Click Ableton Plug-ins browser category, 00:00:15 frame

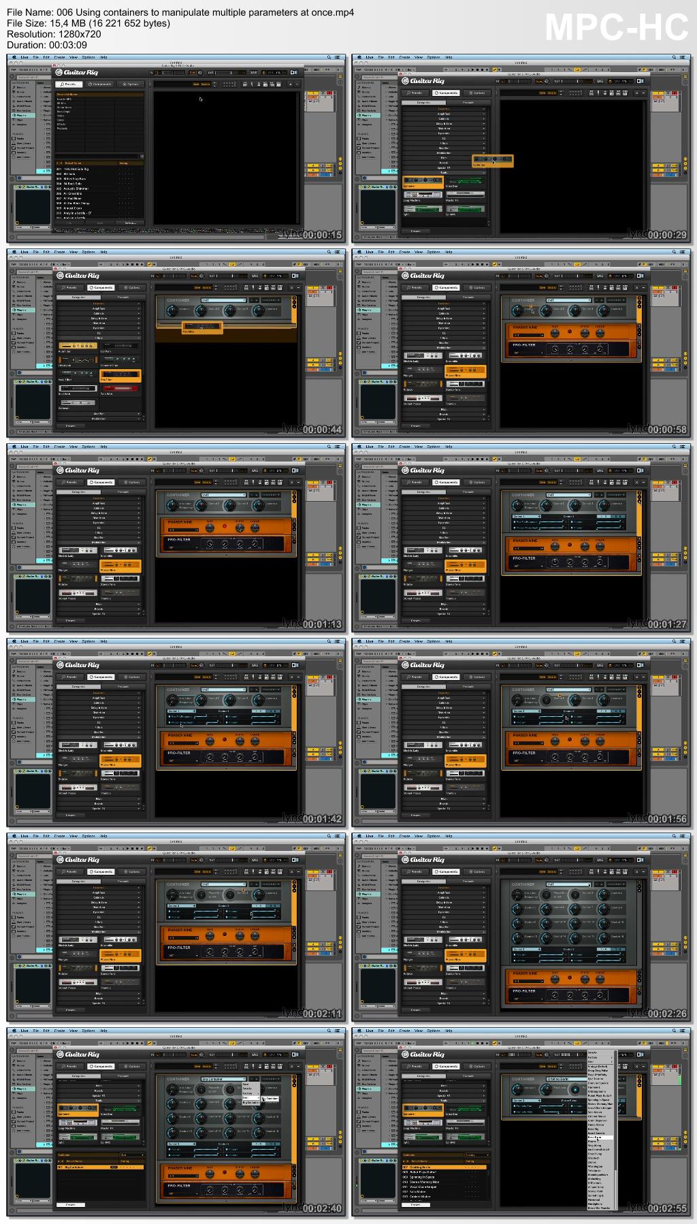tap(22, 115)
